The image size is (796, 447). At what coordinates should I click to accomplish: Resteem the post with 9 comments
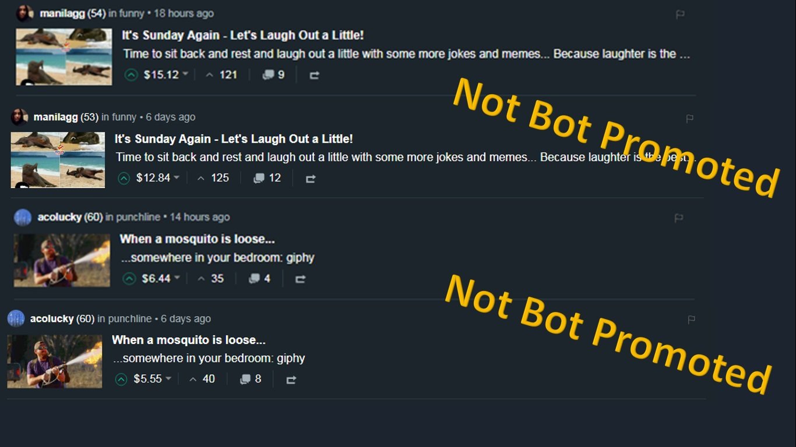click(x=314, y=75)
